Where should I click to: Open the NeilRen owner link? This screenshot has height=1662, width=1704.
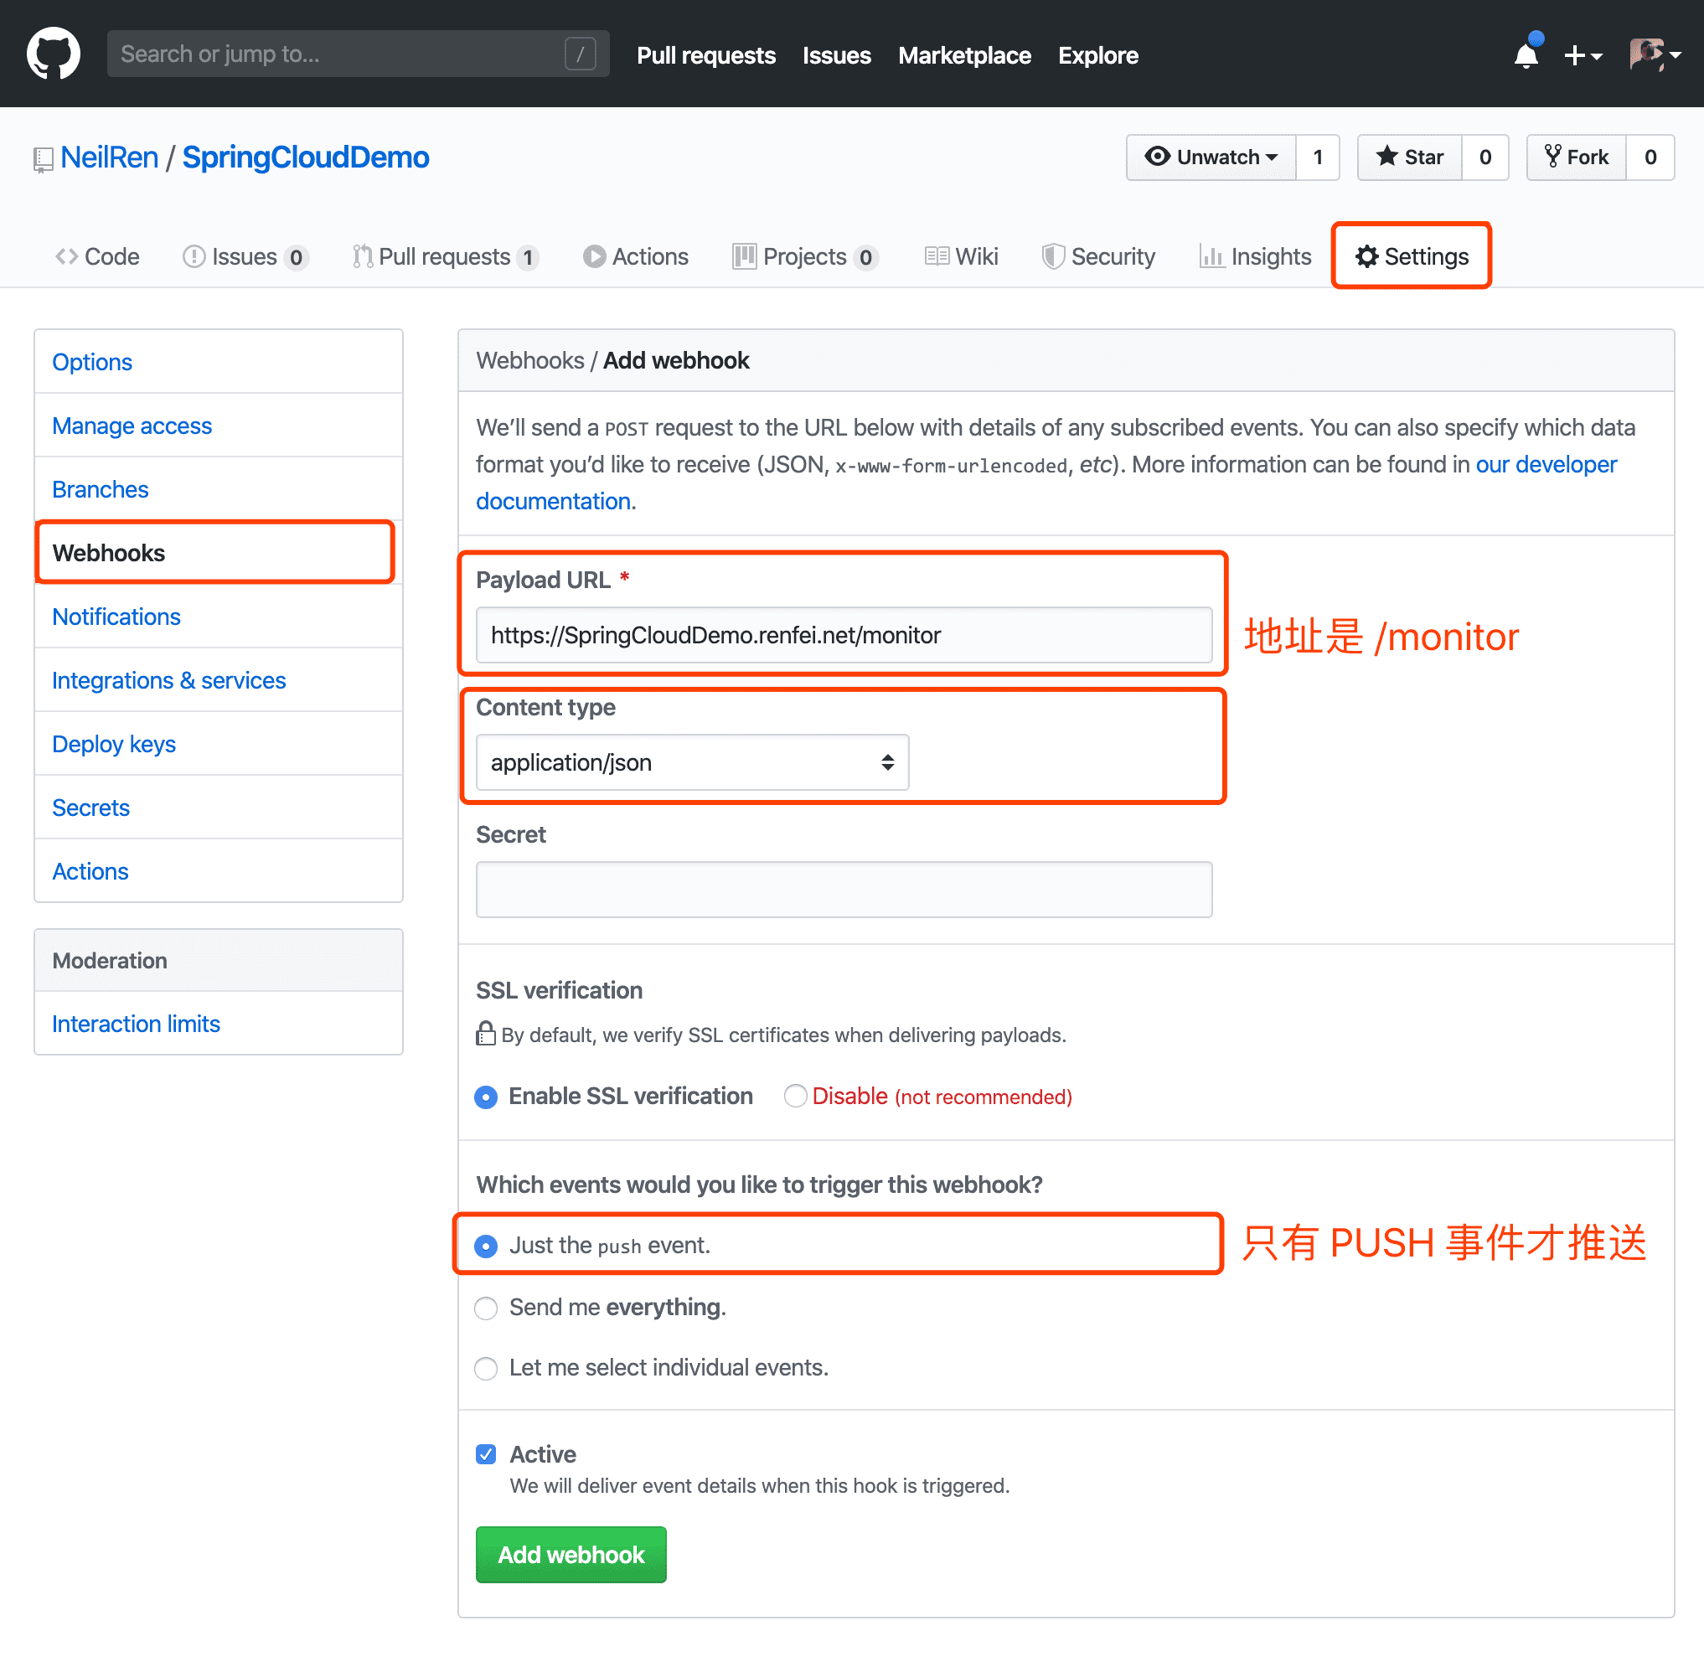click(x=109, y=157)
